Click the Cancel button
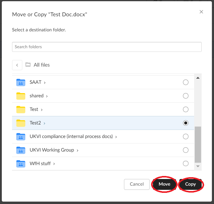214x204 pixels. click(x=137, y=184)
